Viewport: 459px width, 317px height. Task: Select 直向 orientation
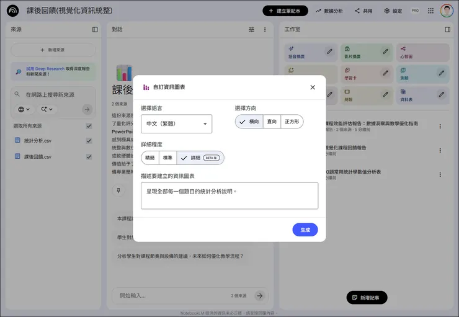click(272, 122)
